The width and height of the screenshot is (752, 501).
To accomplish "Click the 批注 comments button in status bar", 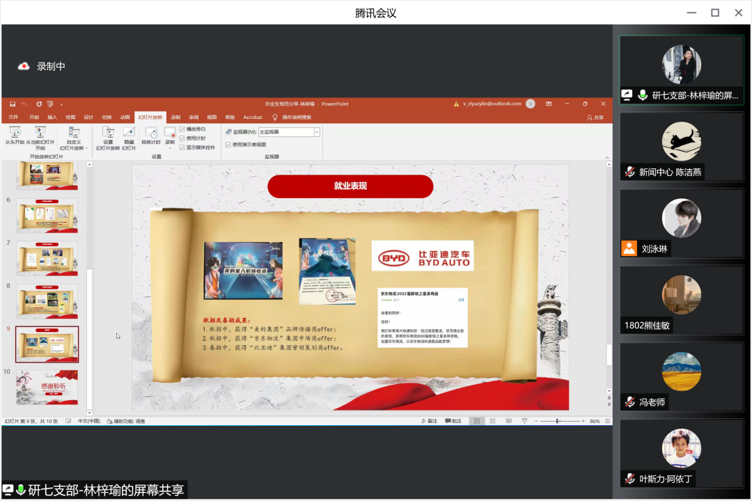I will pyautogui.click(x=453, y=422).
